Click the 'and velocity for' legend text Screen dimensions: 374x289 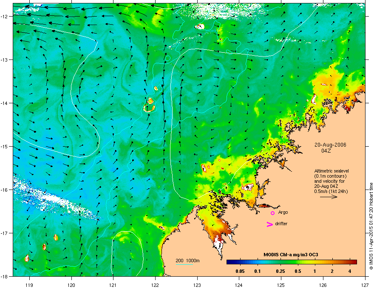tap(329, 181)
